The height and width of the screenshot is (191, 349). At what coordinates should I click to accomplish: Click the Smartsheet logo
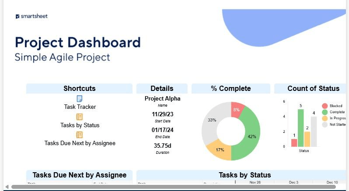(x=31, y=16)
